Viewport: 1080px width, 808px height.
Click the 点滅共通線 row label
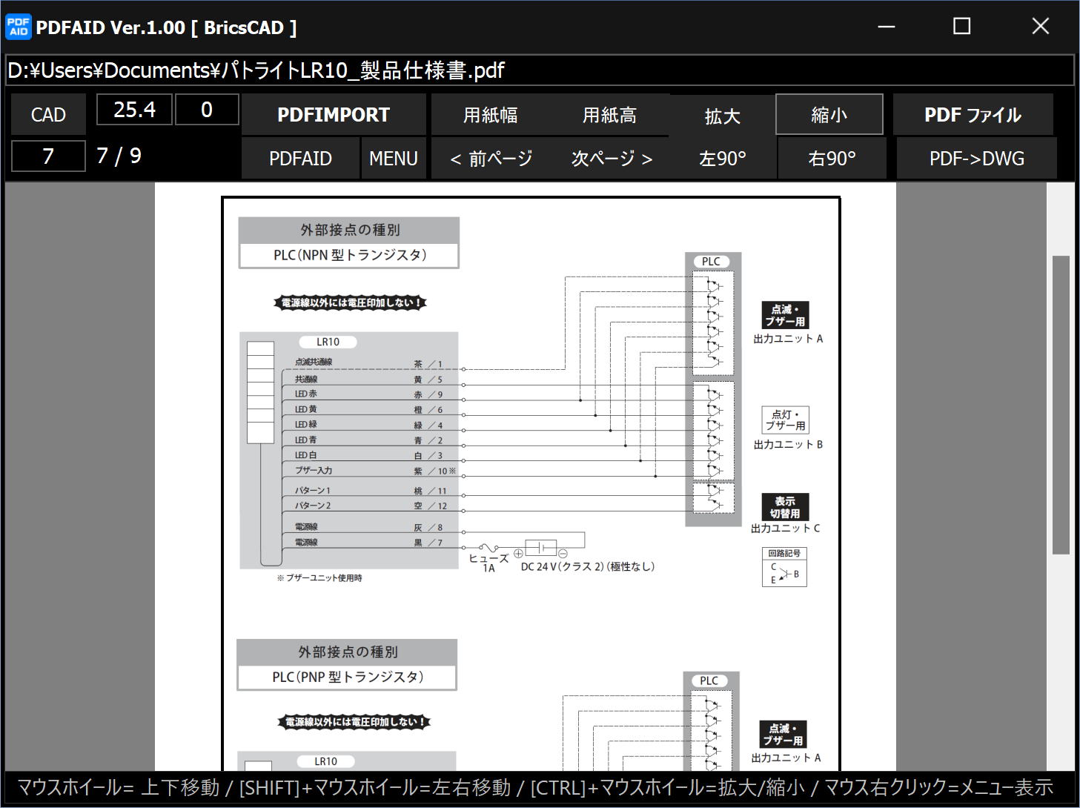tap(314, 362)
